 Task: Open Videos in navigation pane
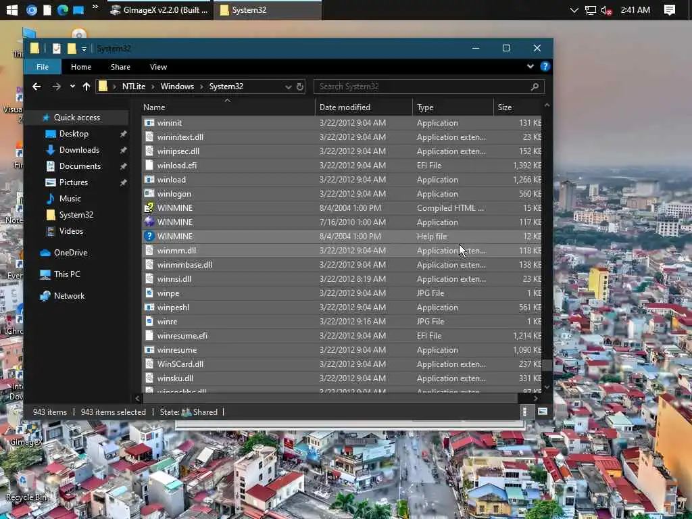point(71,231)
